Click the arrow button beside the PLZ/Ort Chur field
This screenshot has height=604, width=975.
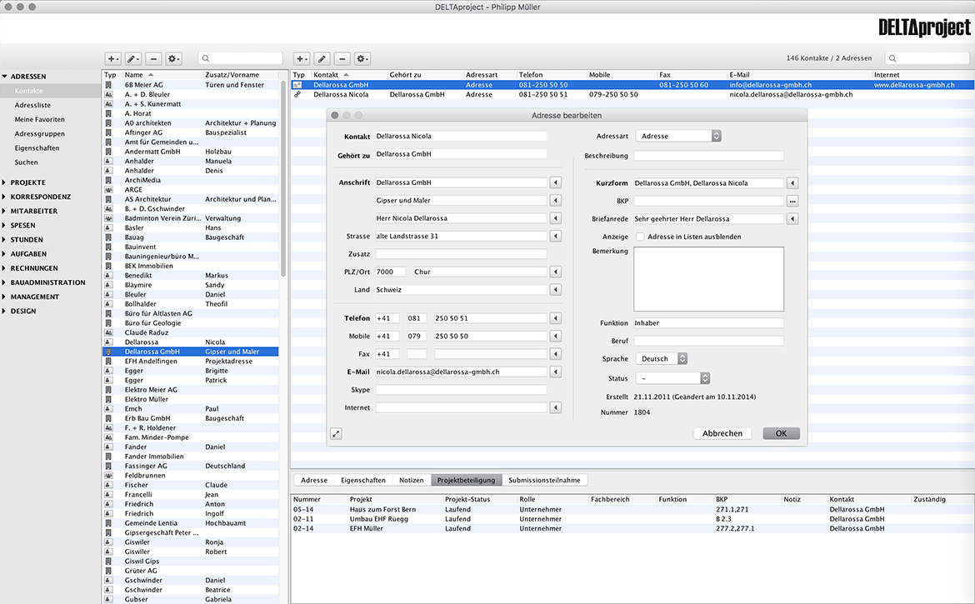556,272
